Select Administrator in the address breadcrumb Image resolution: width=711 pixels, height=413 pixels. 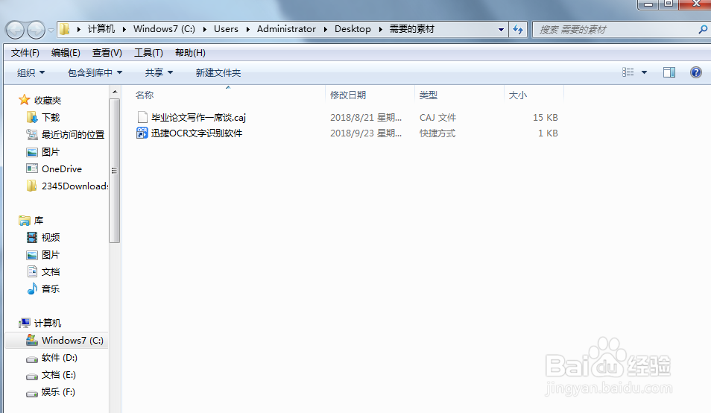coord(286,29)
